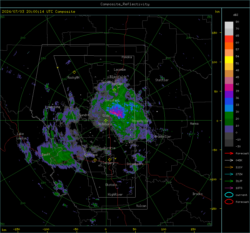The height and width of the screenshot is (233, 250).
Task: Click the Sundre city label
Action: tap(84, 115)
